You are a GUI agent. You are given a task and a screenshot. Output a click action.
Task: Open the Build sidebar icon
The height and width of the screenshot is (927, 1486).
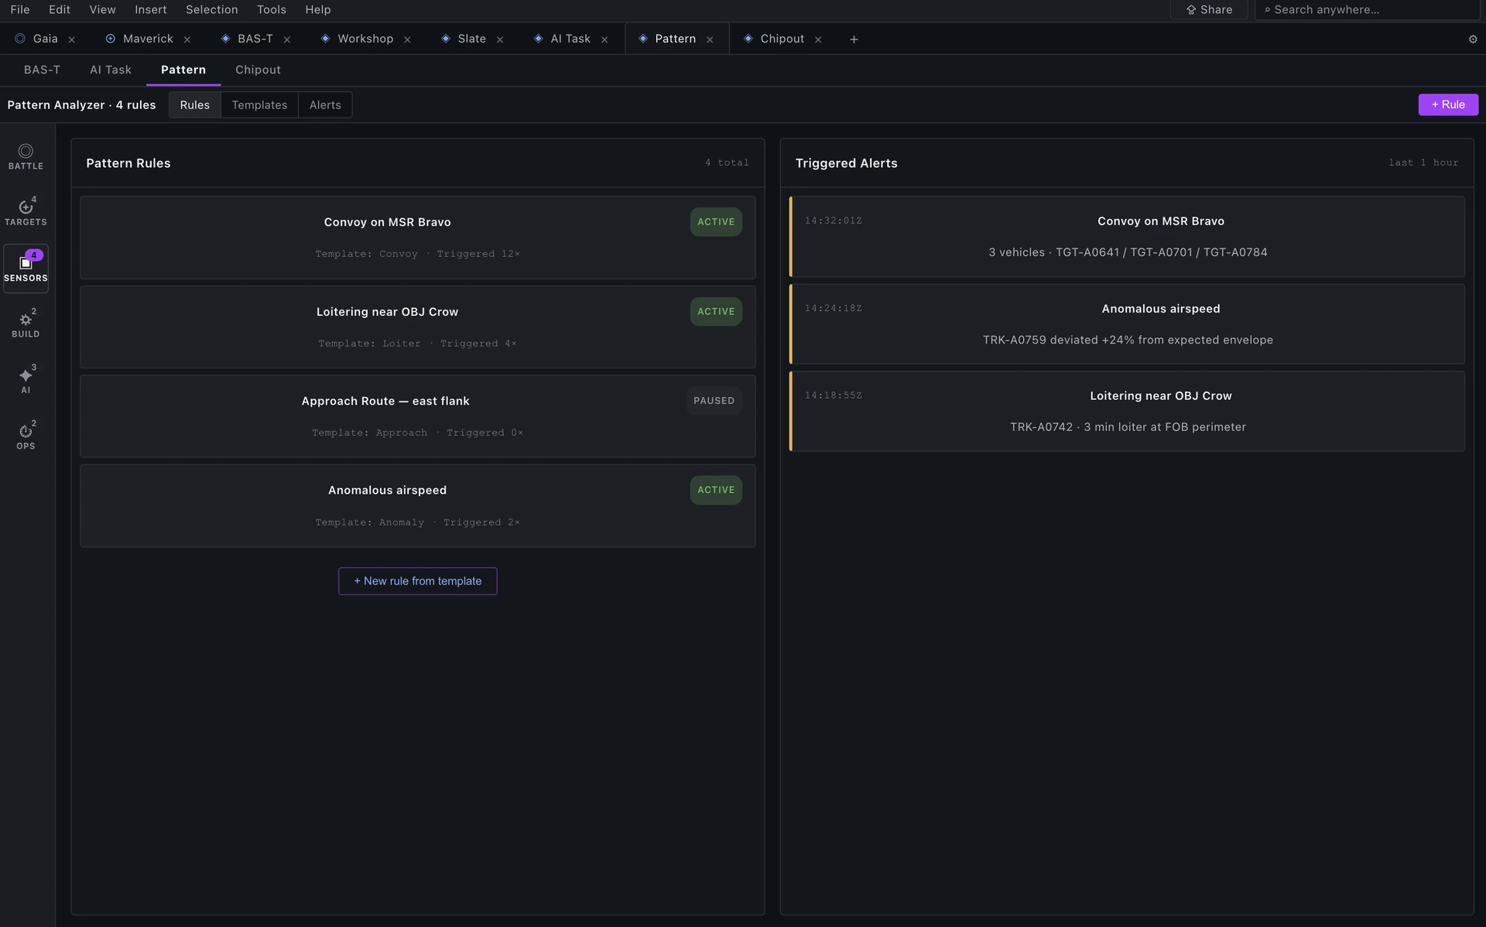click(x=26, y=324)
